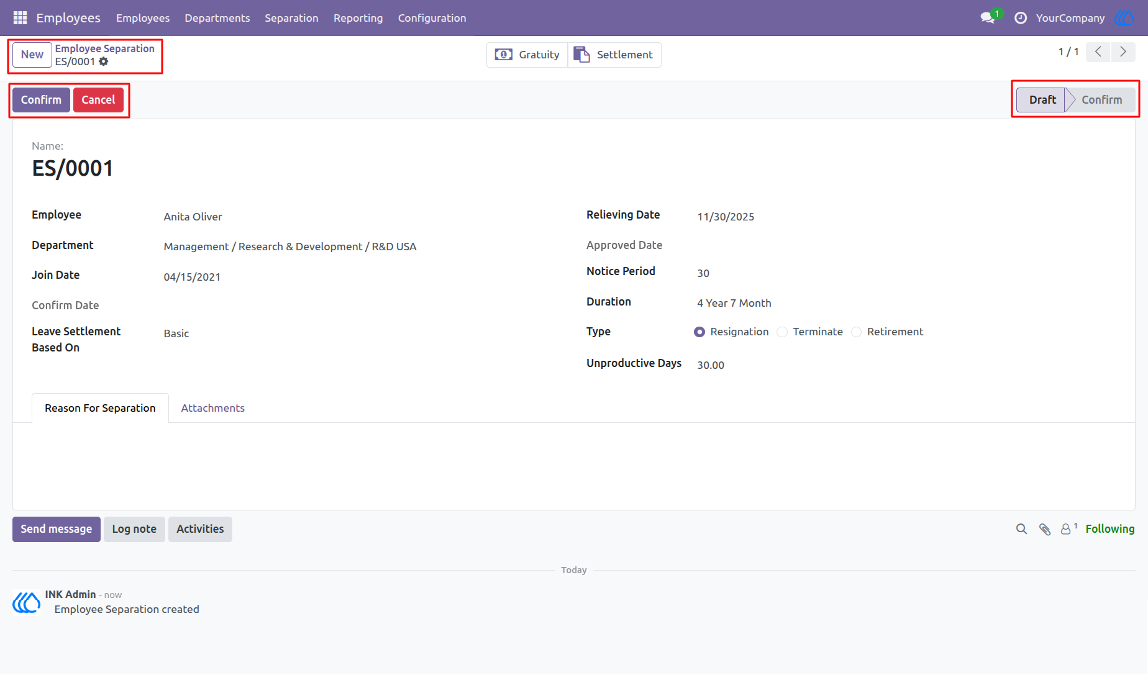This screenshot has height=675, width=1148.
Task: Open the conversations chat bubble icon
Action: click(987, 18)
